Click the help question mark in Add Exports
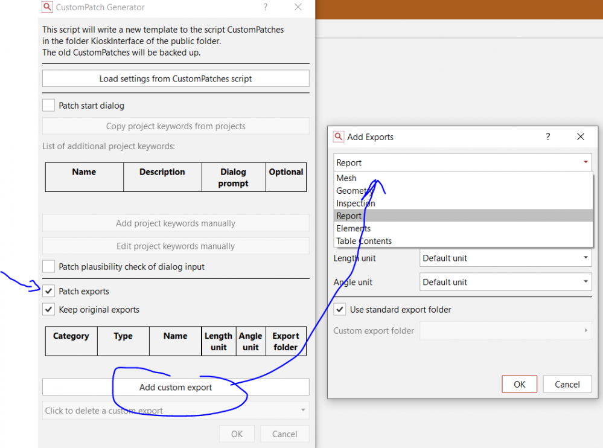 click(x=548, y=137)
